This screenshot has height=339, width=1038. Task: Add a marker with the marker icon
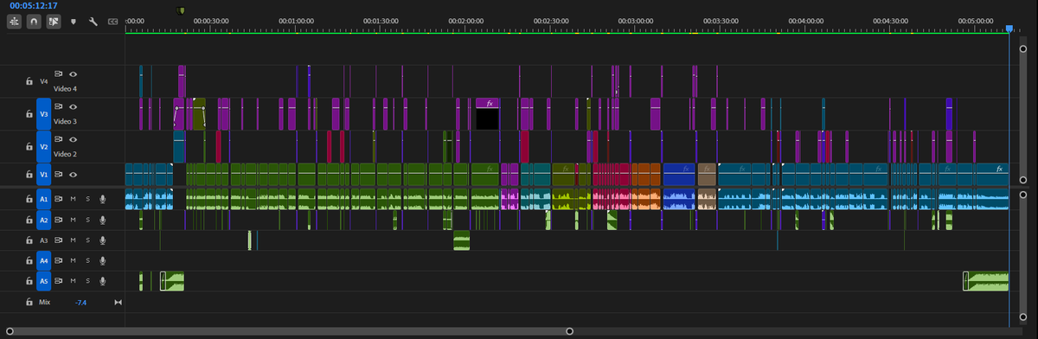pyautogui.click(x=74, y=21)
